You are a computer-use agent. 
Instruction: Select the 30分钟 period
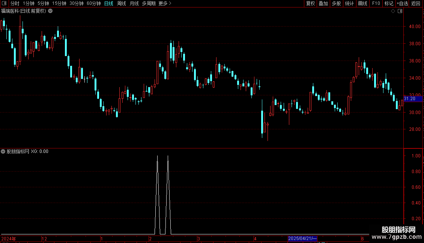pos(76,3)
